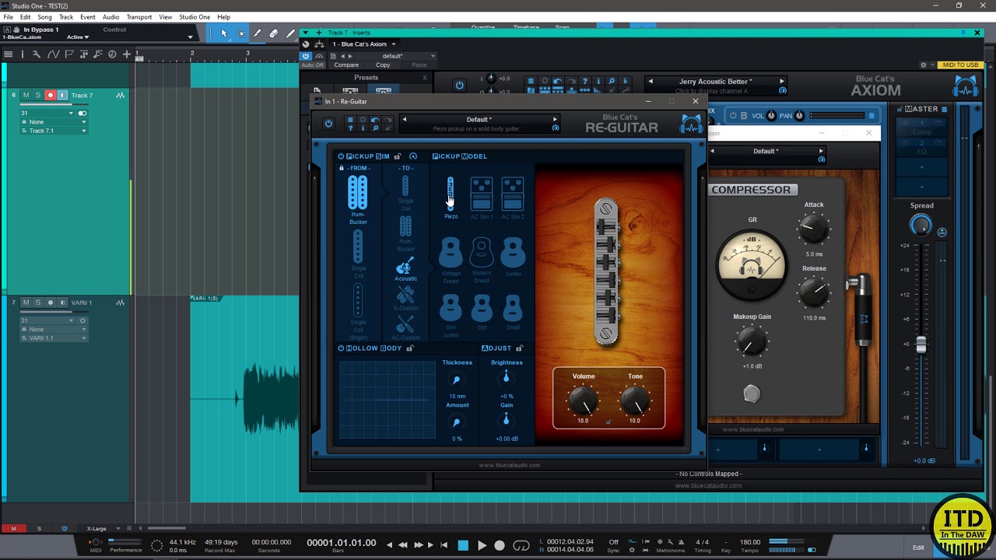Show automation with the curve icon
This screenshot has height=560, width=996.
point(53,54)
